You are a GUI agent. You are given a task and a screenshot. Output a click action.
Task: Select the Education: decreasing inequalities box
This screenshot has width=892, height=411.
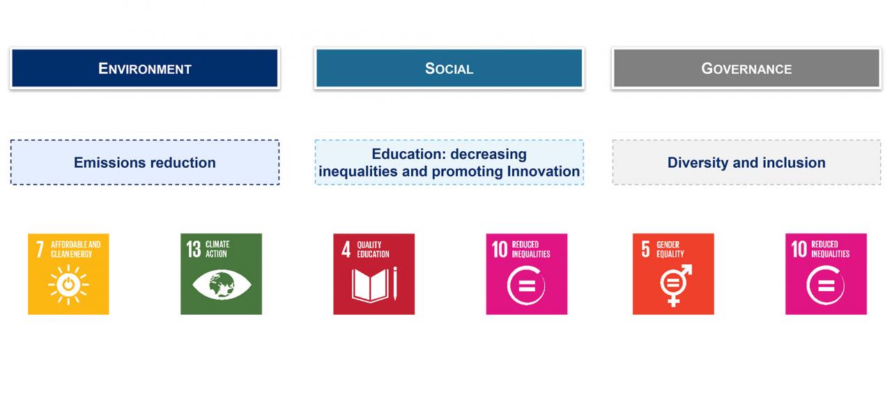449,162
